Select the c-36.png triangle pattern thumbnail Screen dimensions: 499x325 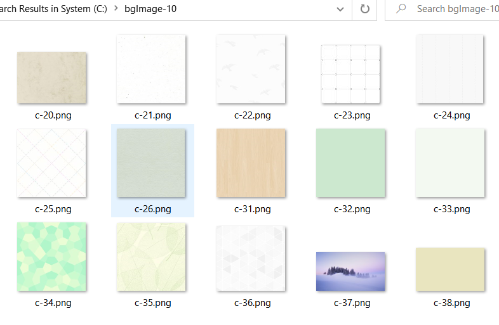point(251,258)
